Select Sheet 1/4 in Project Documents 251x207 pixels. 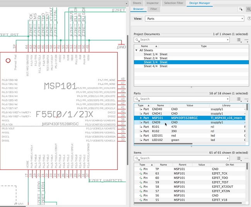tap(191, 54)
